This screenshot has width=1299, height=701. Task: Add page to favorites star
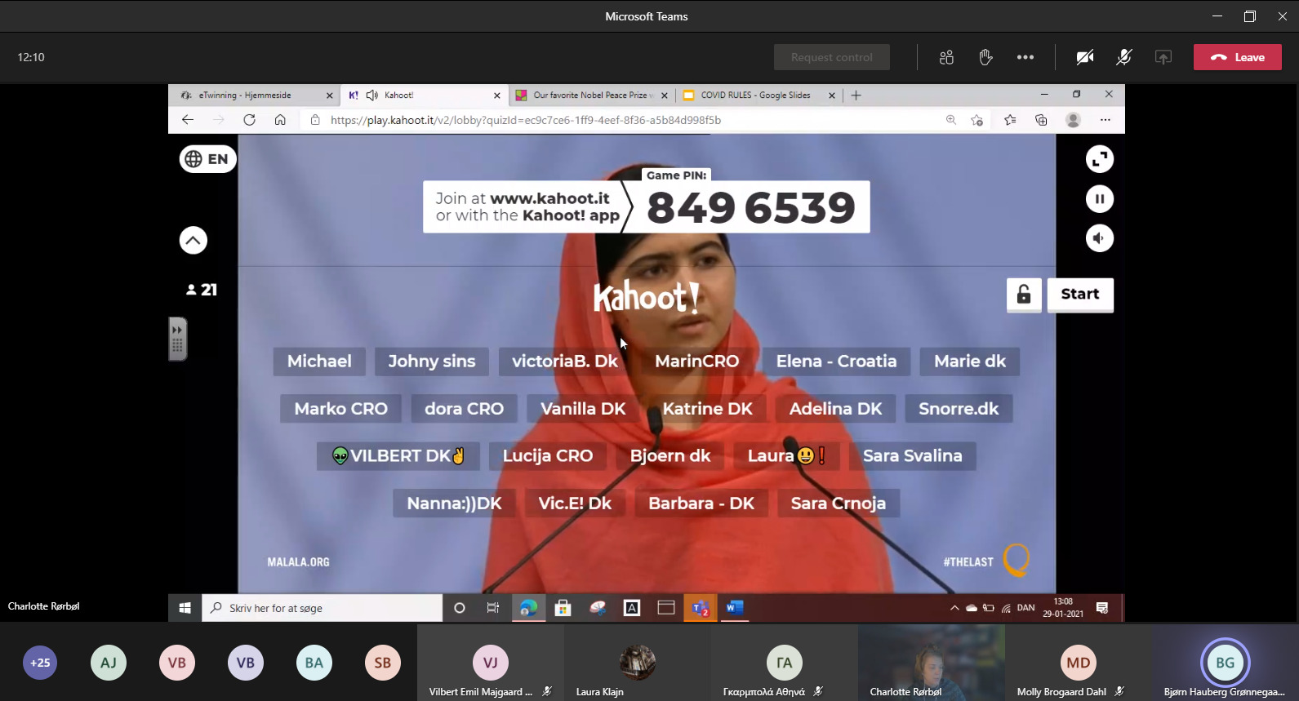pyautogui.click(x=976, y=120)
